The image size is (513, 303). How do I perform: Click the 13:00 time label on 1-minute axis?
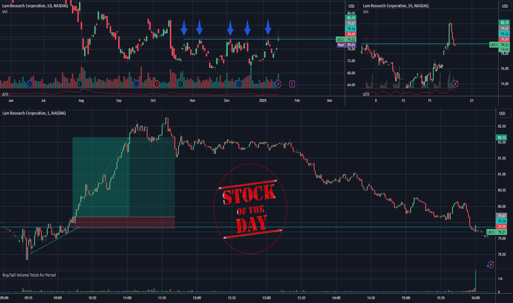tap(266, 297)
